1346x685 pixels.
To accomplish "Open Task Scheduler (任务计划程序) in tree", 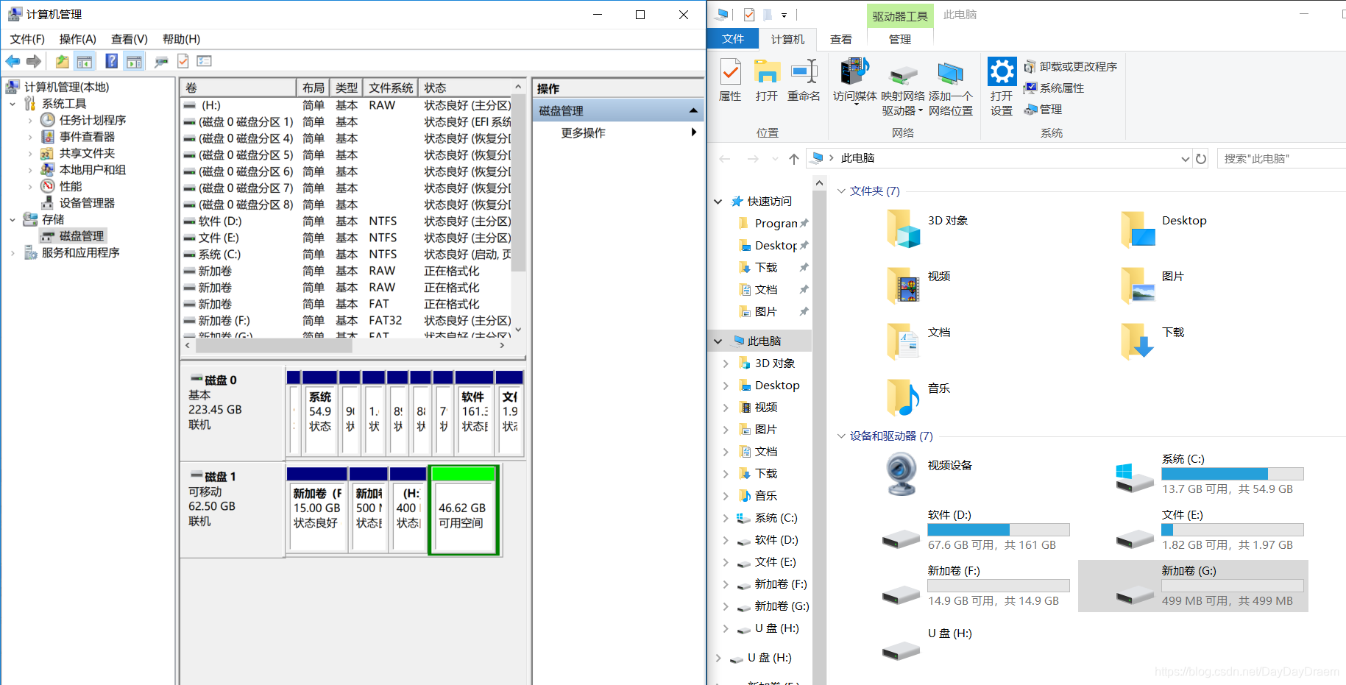I will (92, 120).
